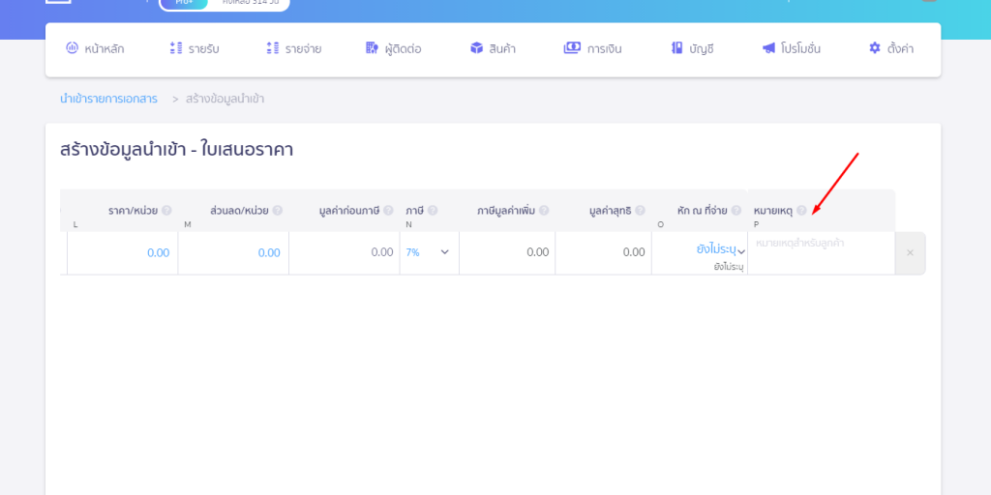Select the โปรโมชั่น menu item

791,48
